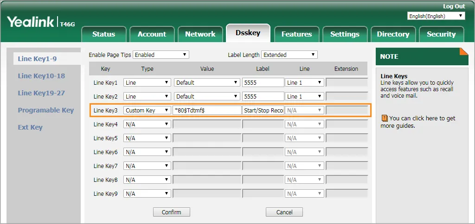
Task: Click the Extension column header
Action: point(346,69)
